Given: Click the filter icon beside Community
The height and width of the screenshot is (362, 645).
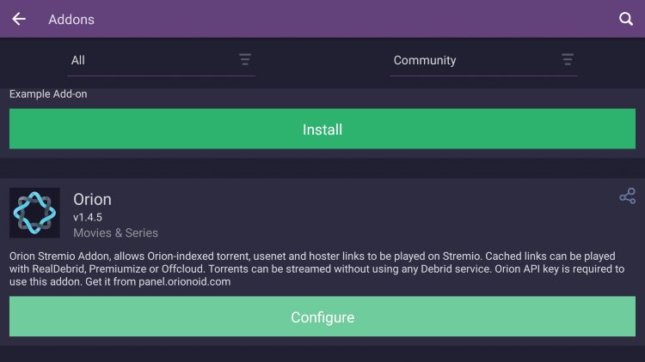Looking at the screenshot, I should click(568, 59).
